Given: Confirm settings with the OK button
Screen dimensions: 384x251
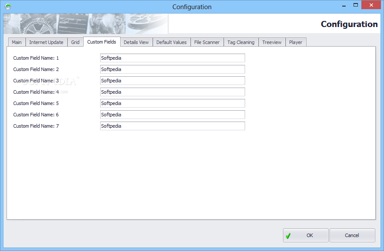Looking at the screenshot, I should pyautogui.click(x=306, y=235).
